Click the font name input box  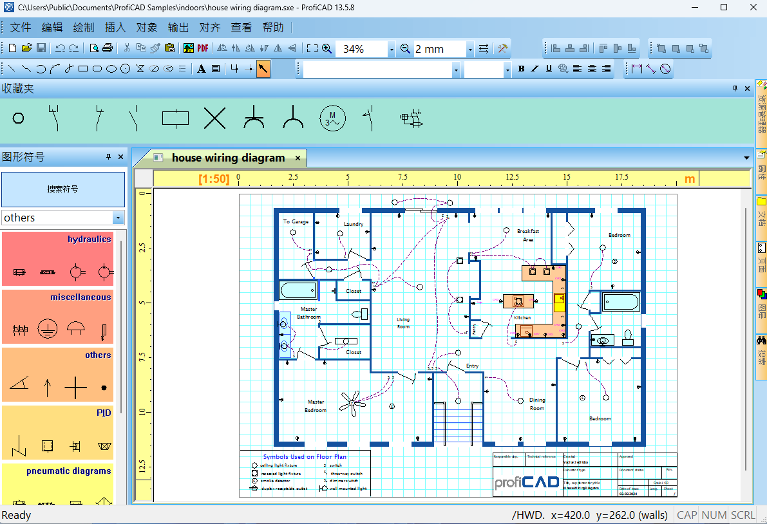pyautogui.click(x=377, y=70)
